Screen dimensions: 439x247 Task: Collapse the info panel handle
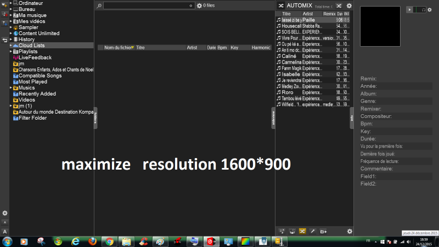tap(352, 118)
